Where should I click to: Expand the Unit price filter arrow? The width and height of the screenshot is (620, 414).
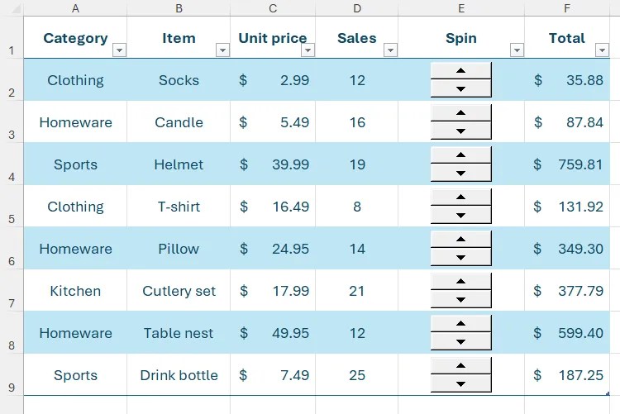coord(308,50)
